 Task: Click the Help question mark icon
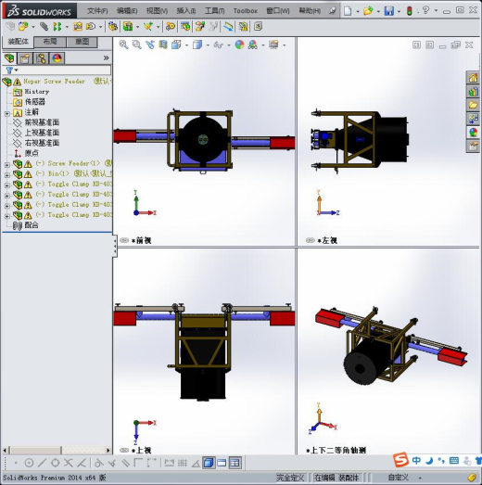[425, 10]
